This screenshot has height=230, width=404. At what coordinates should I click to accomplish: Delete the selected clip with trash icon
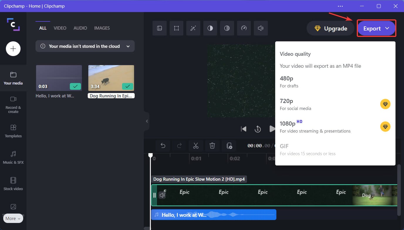tap(212, 146)
